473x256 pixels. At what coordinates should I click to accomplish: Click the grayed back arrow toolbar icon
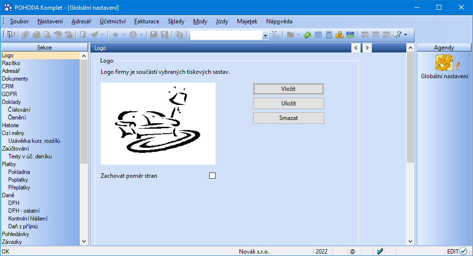115,34
